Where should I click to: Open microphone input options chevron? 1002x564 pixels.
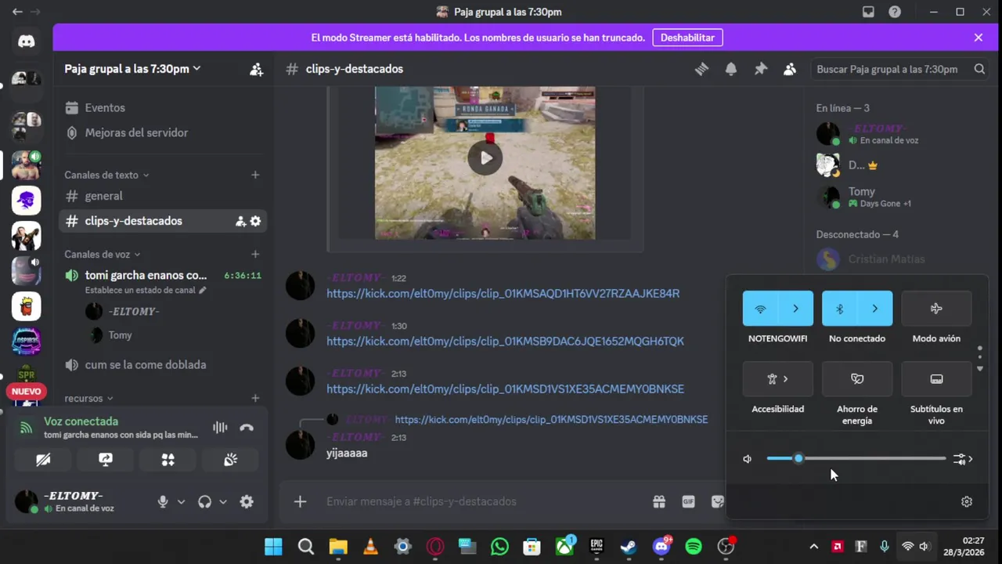coord(181,502)
